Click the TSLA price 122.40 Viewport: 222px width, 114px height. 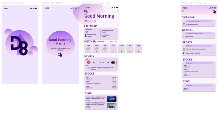coord(114,86)
